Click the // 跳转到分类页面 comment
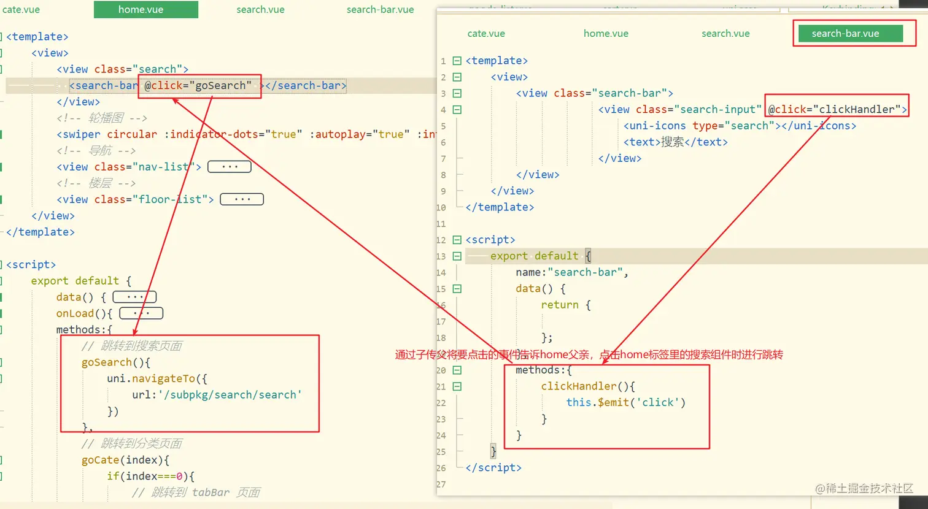This screenshot has width=928, height=509. point(132,443)
